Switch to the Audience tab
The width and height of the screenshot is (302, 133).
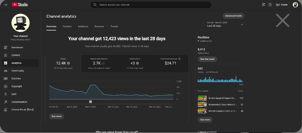(83, 26)
